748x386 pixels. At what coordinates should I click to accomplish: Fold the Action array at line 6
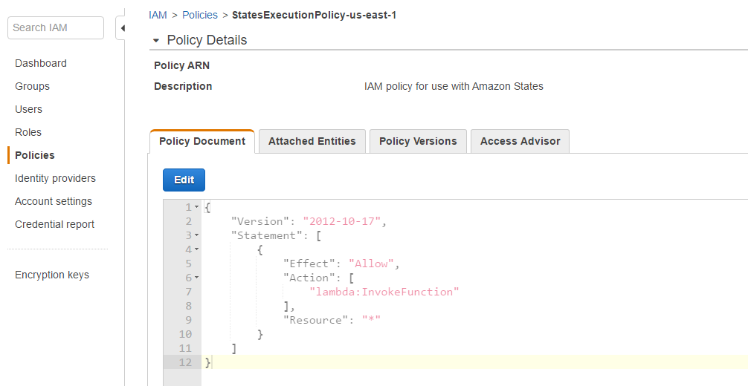196,278
